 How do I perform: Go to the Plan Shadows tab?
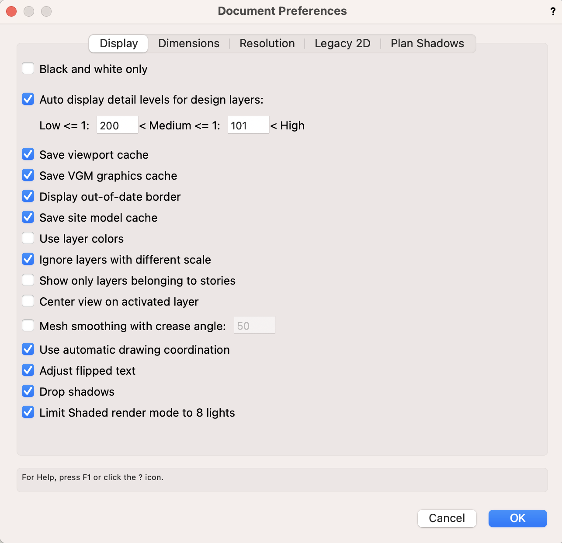pyautogui.click(x=427, y=44)
